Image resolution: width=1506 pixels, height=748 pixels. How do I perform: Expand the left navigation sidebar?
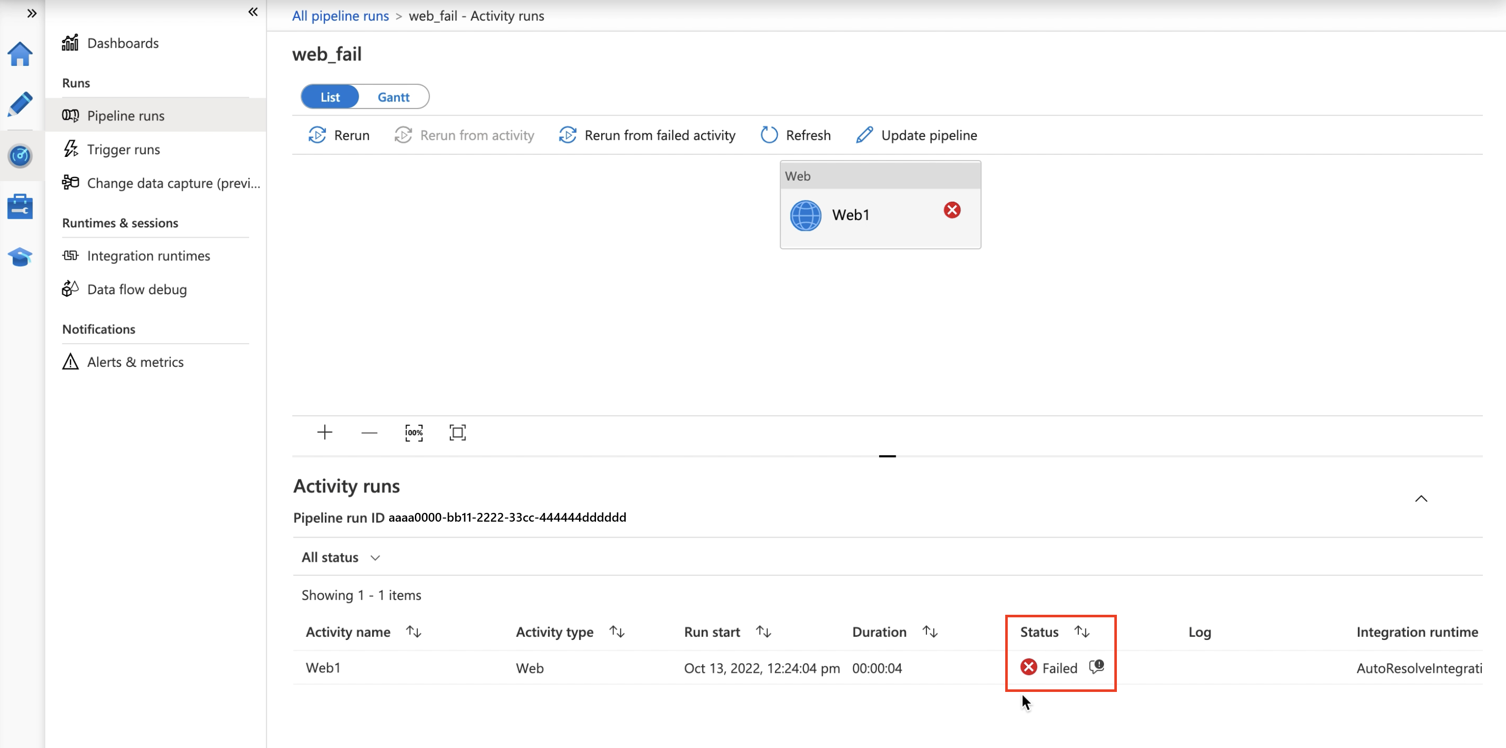coord(31,11)
